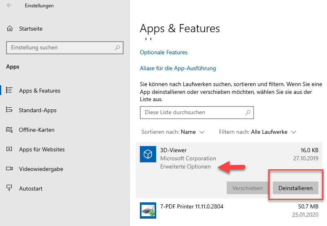
Task: Click the magnifier in Diese Liste durchsuchen
Action: (247, 113)
